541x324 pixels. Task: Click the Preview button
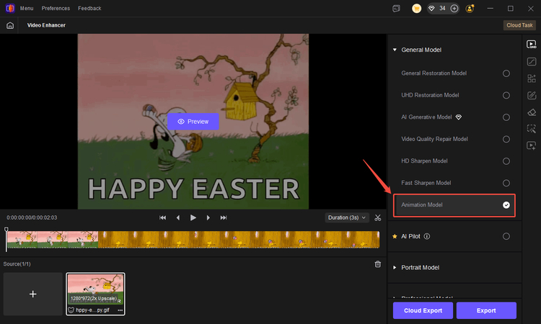(193, 122)
